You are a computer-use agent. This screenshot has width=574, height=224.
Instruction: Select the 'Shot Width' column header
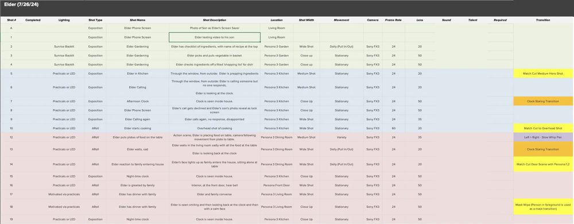[307, 20]
